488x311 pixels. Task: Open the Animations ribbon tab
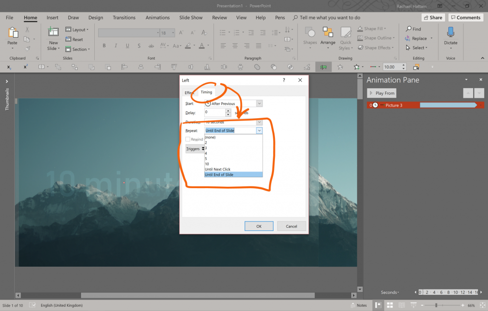point(158,18)
